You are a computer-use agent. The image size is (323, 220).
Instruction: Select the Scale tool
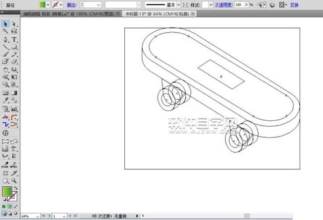tap(14, 70)
